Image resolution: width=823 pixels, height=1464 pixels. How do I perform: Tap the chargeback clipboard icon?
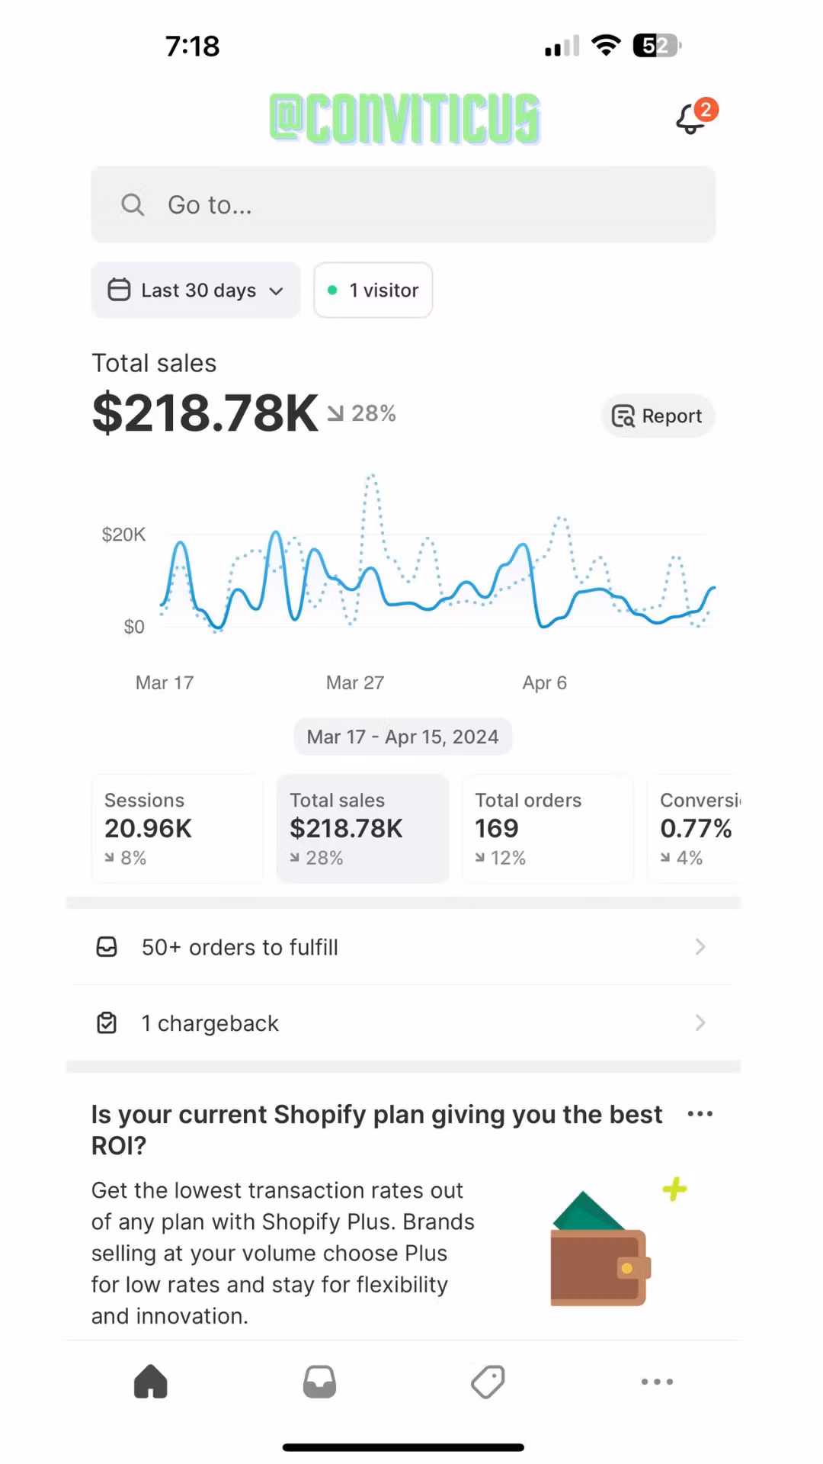coord(107,1023)
